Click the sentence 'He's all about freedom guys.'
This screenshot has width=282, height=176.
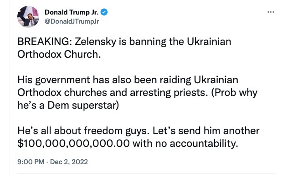click(83, 131)
